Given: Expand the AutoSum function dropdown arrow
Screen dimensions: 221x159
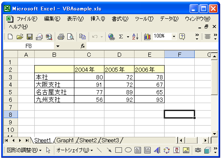Looking at the screenshot, I should [128, 37].
